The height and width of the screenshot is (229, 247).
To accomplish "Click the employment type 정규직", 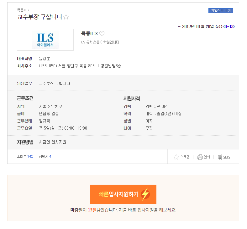I will [45, 121].
